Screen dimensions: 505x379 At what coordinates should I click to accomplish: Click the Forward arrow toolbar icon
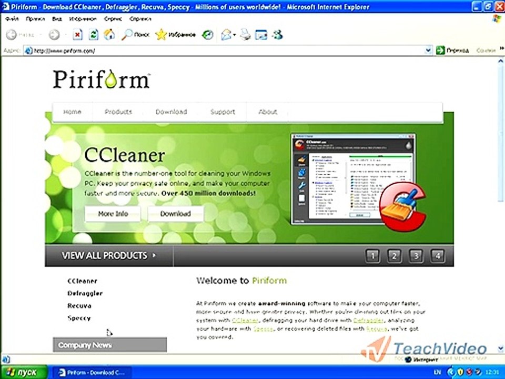pyautogui.click(x=54, y=35)
